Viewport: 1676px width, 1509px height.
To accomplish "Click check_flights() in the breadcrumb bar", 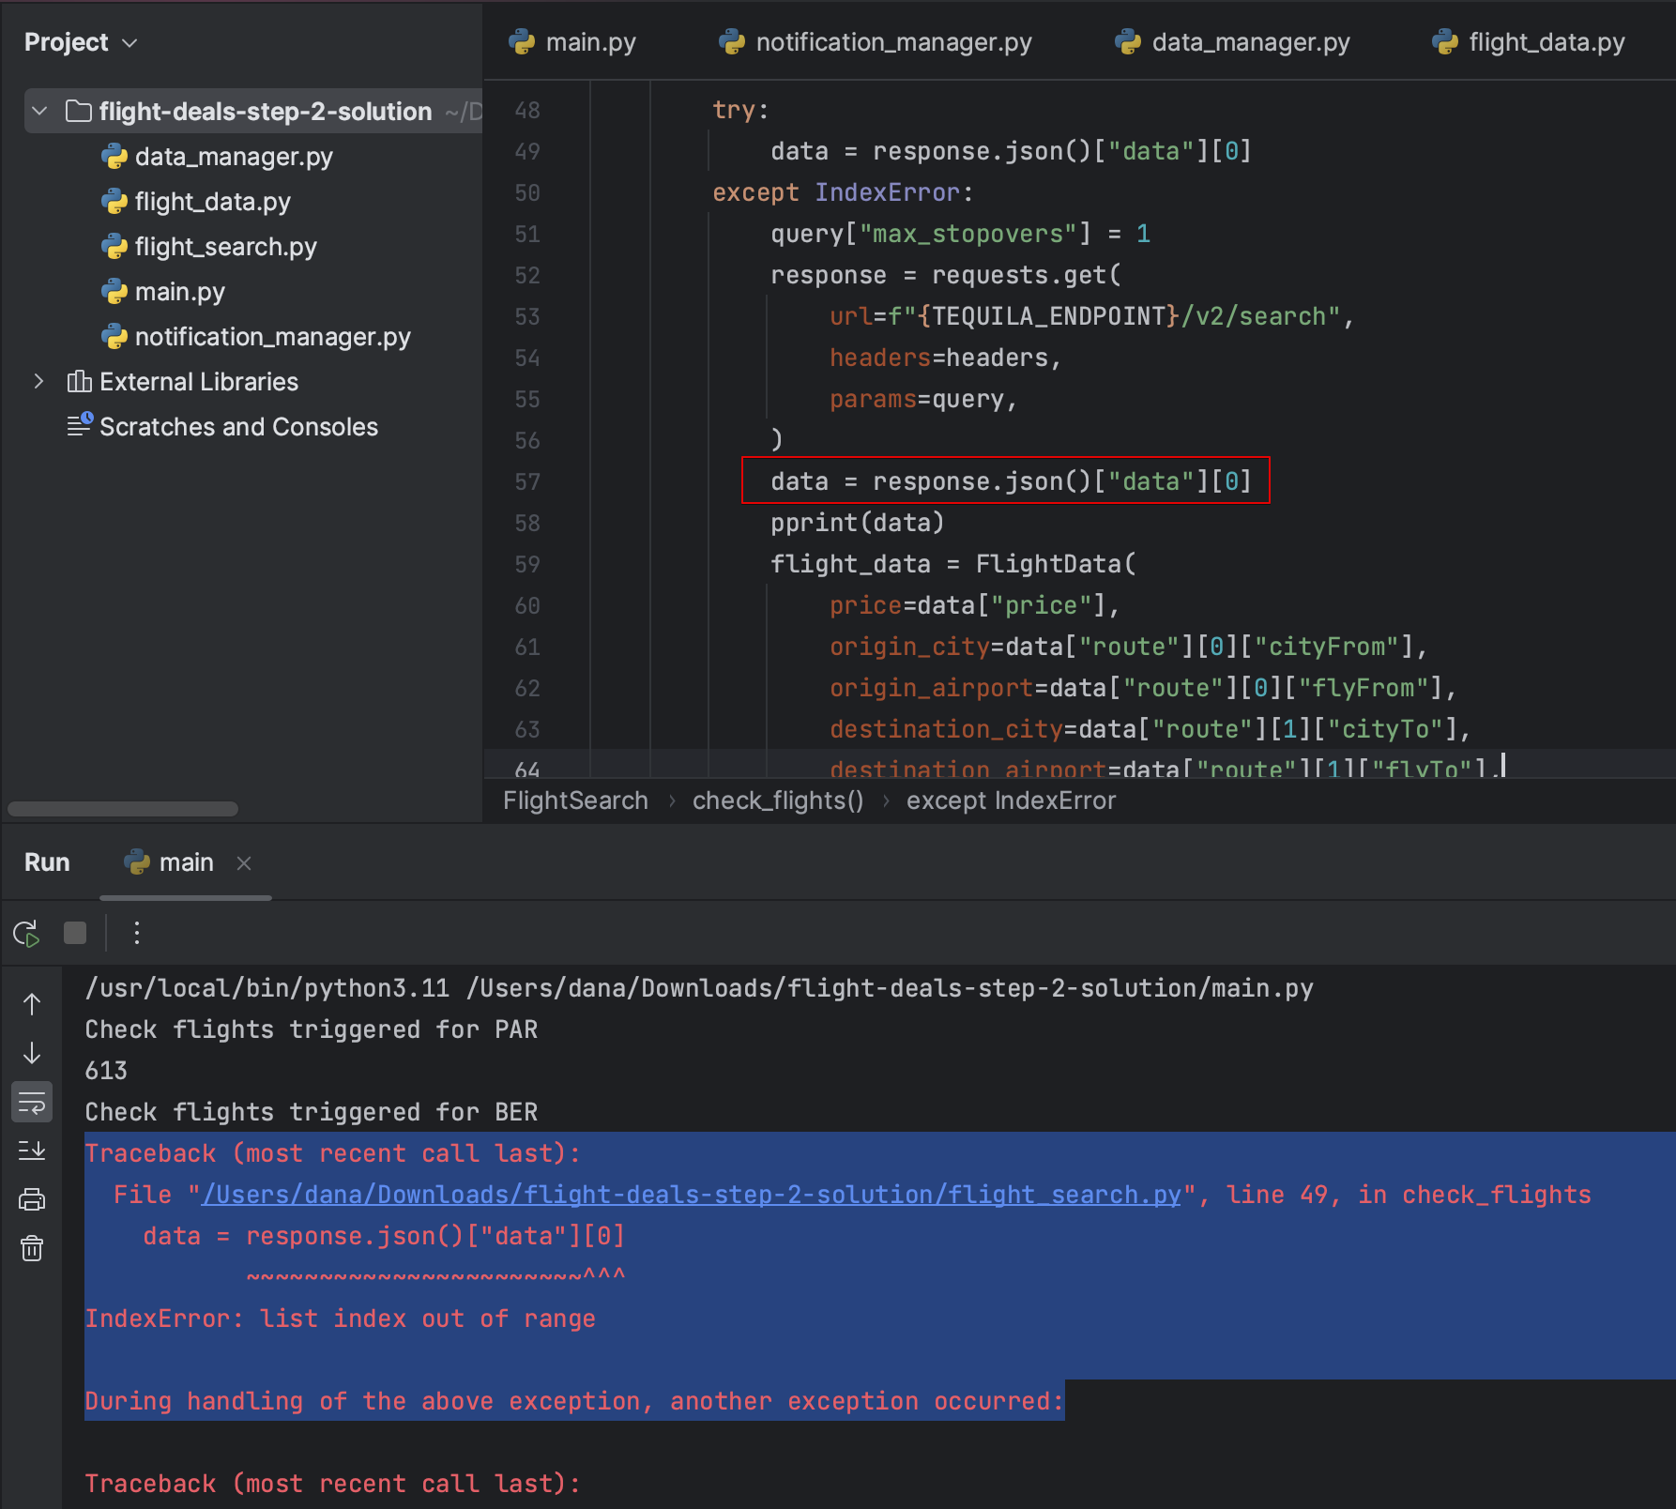I will coord(778,800).
